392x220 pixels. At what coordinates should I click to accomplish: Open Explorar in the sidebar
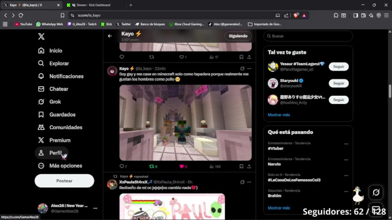53,64
